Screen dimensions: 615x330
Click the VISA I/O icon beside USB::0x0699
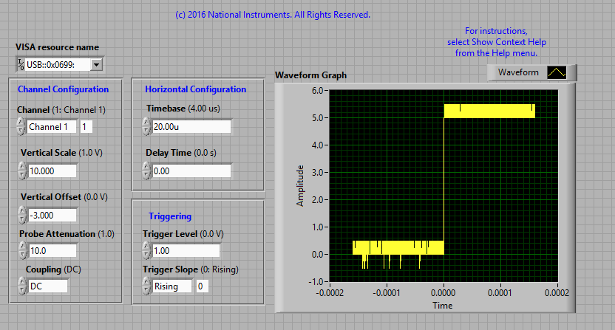click(21, 65)
